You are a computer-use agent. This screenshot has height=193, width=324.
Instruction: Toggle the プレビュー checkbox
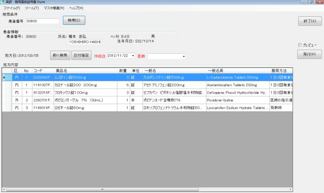300,45
